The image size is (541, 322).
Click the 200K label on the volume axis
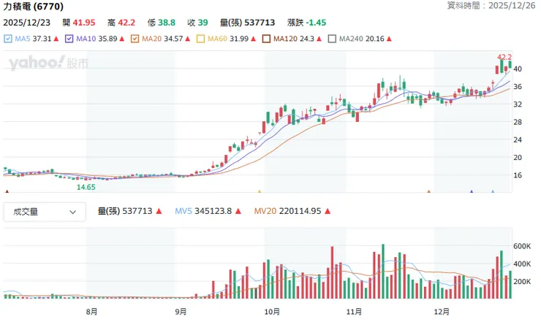pyautogui.click(x=522, y=281)
